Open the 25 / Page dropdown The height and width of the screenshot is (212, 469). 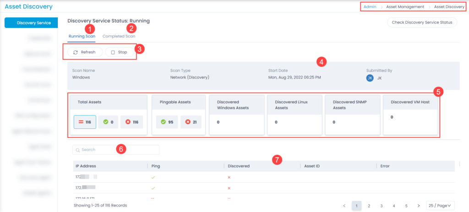click(x=441, y=206)
